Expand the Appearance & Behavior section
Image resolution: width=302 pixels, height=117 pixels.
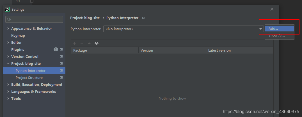pos(8,29)
